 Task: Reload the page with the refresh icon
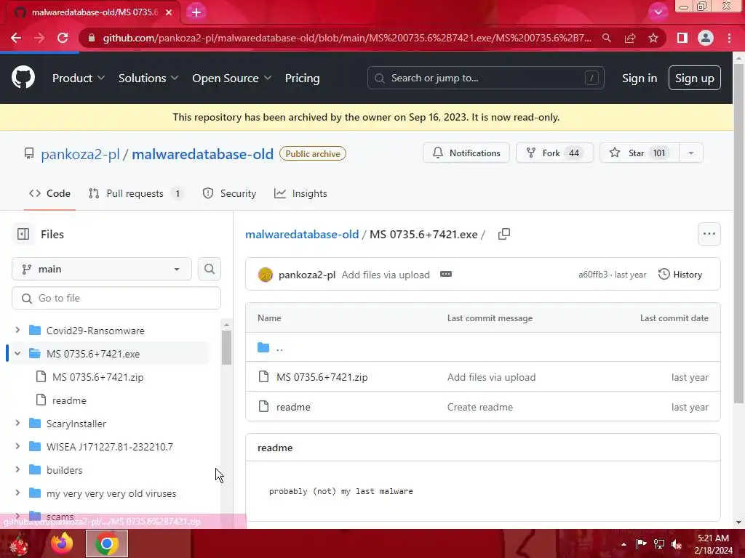[x=63, y=38]
